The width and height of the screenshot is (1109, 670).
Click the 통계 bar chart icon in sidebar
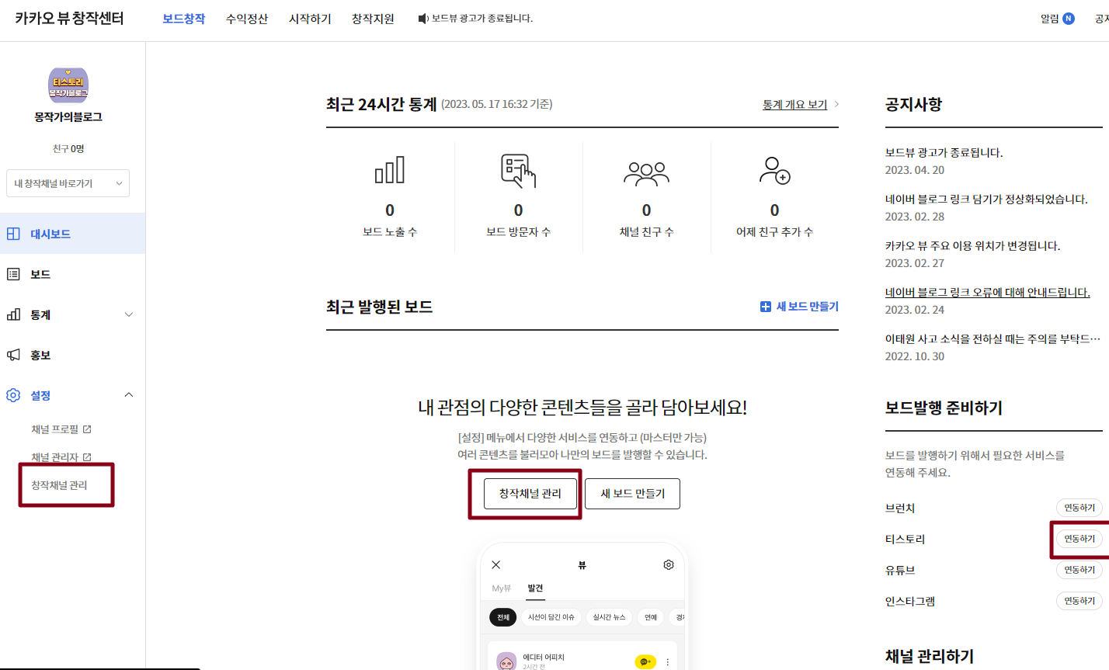[13, 314]
